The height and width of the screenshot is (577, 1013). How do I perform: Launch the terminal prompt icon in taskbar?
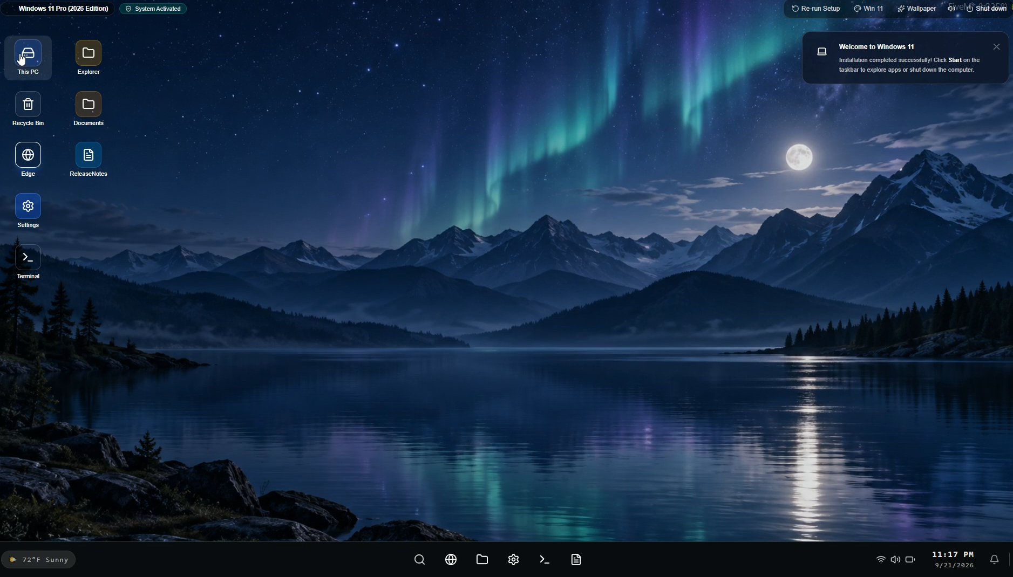pos(545,560)
